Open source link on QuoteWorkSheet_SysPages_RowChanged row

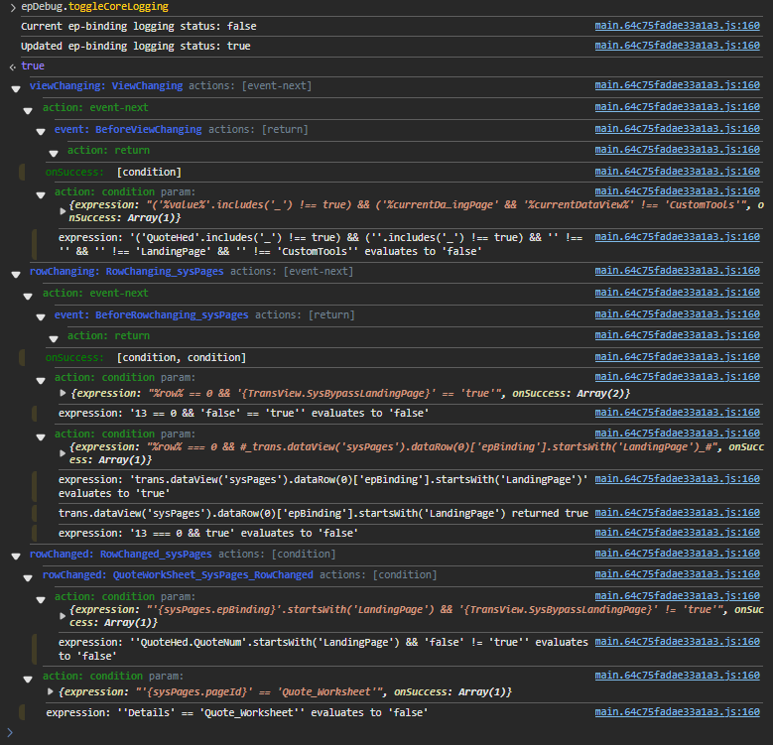(x=677, y=574)
